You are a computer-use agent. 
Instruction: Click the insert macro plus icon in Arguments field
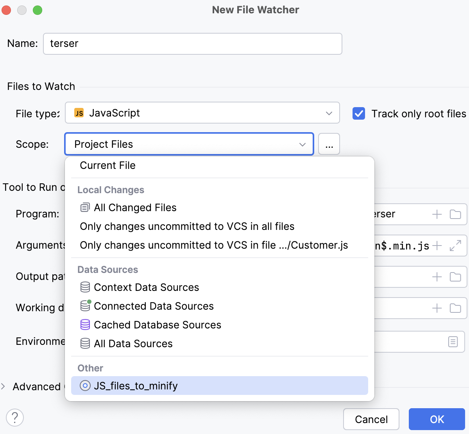[437, 246]
